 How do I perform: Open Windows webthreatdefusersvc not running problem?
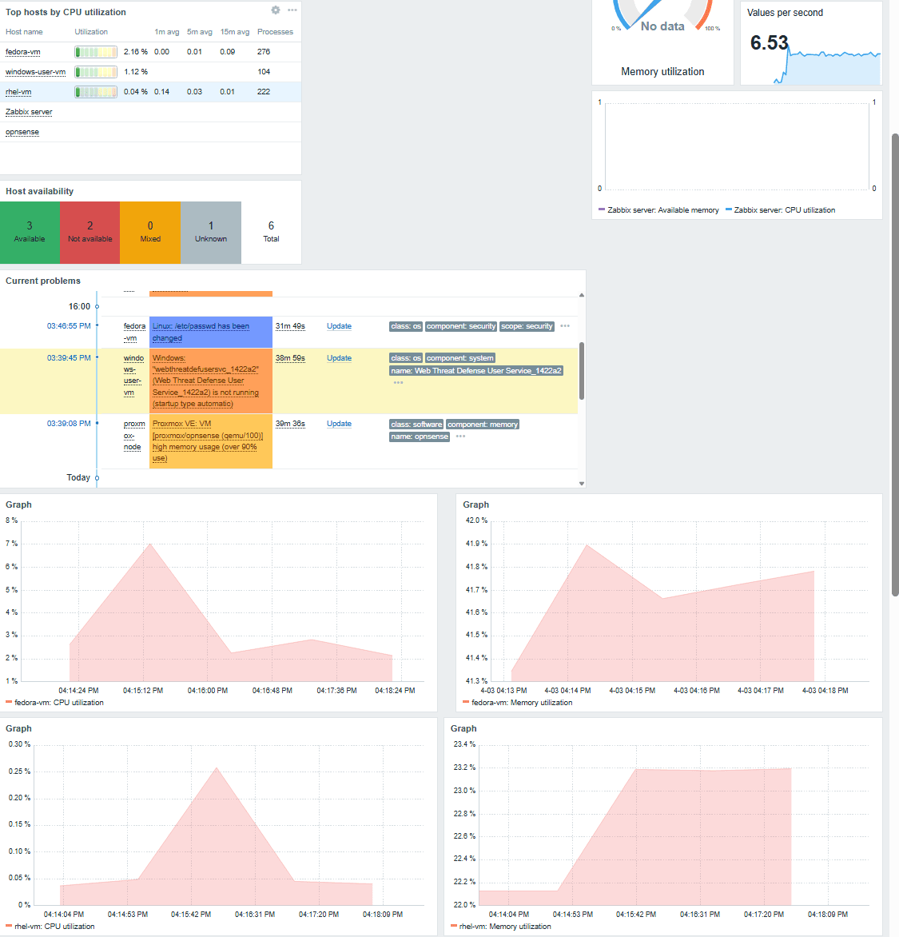205,381
